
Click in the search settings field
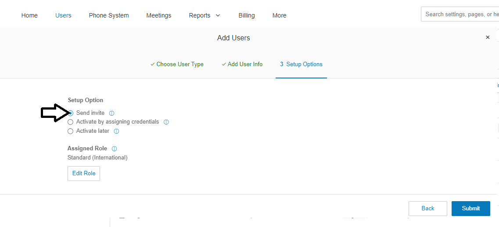[461, 14]
